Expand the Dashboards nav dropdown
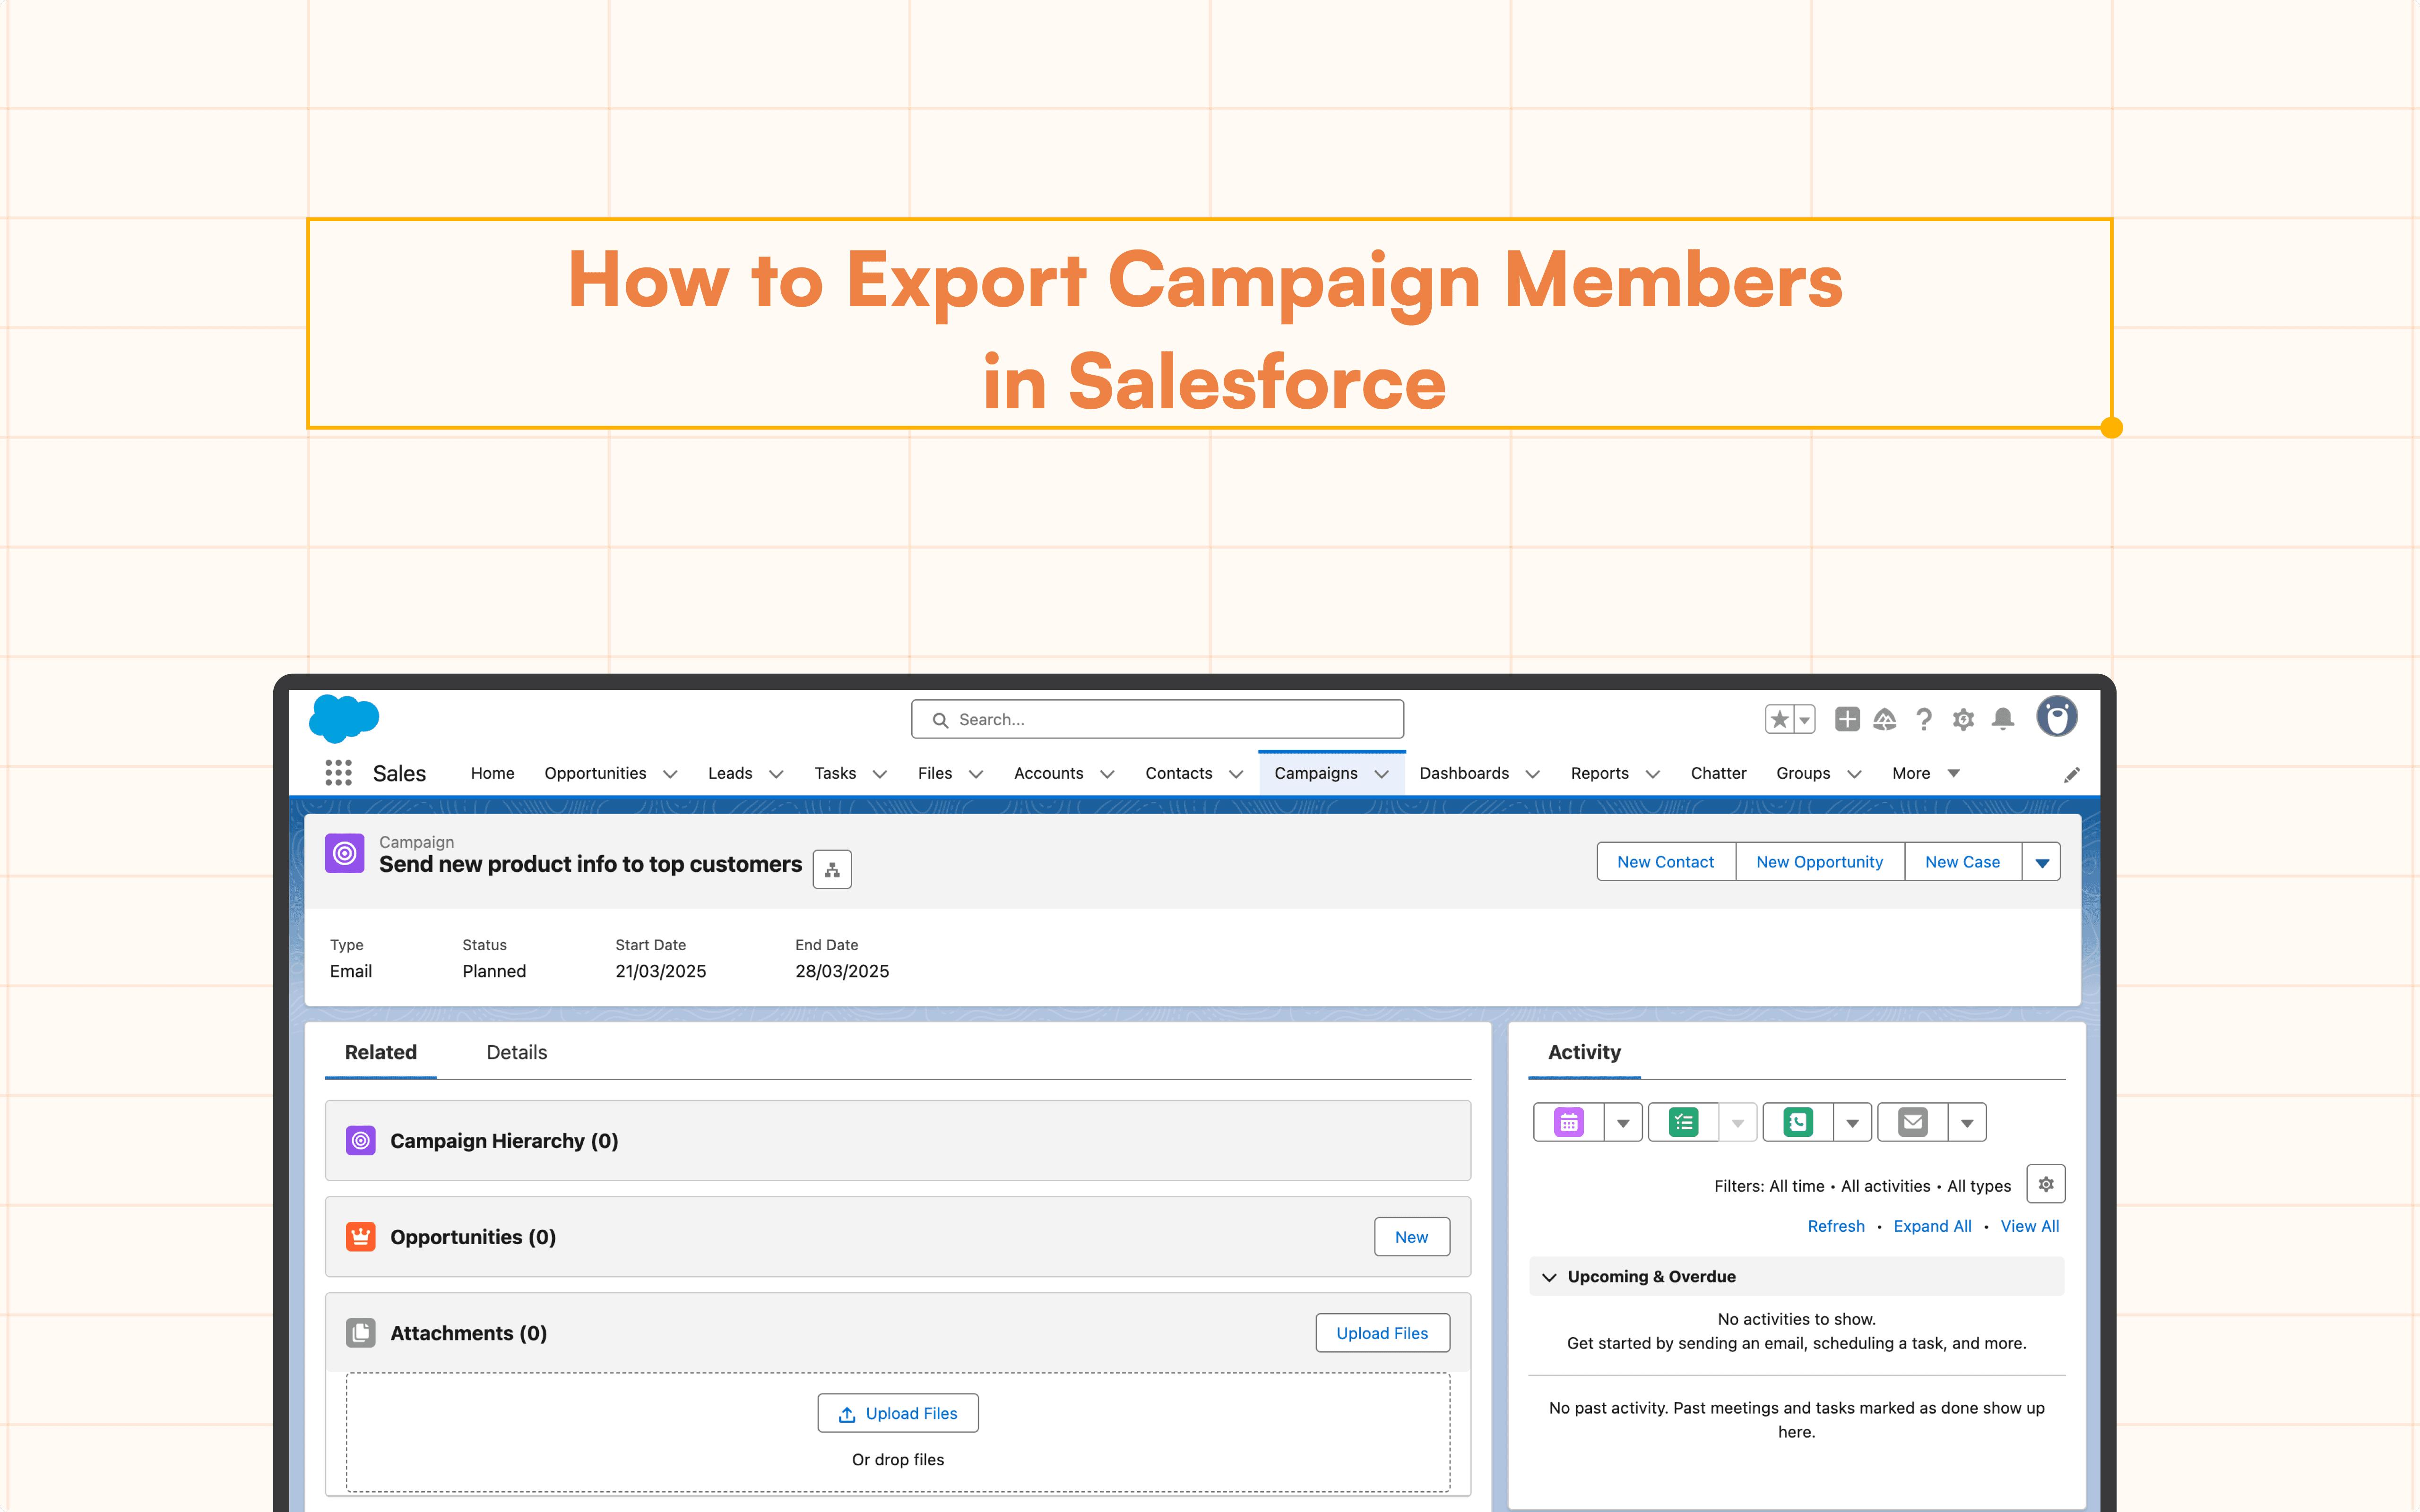The height and width of the screenshot is (1512, 2420). point(1533,774)
